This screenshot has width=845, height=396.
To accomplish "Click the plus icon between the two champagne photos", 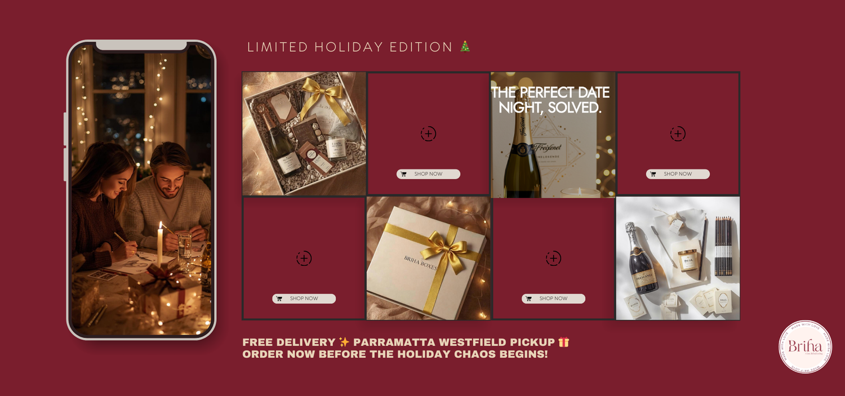I will (428, 134).
